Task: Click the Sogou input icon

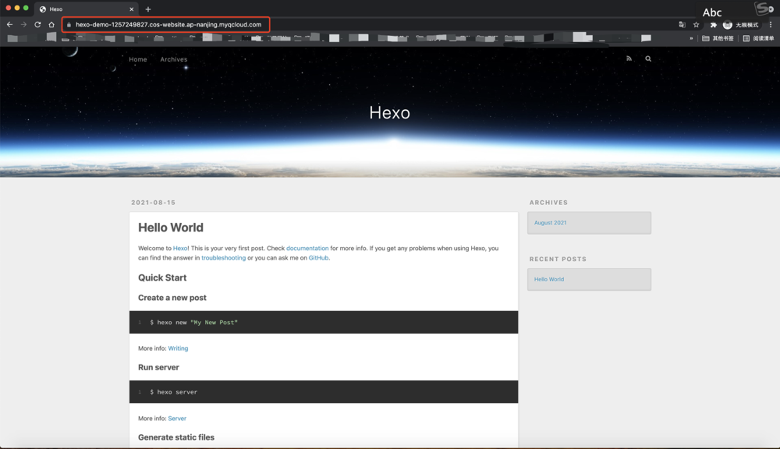Action: click(x=764, y=9)
